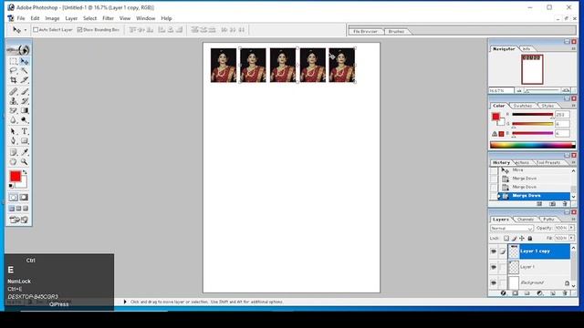Select the Move tool in toolbox

(x=25, y=61)
